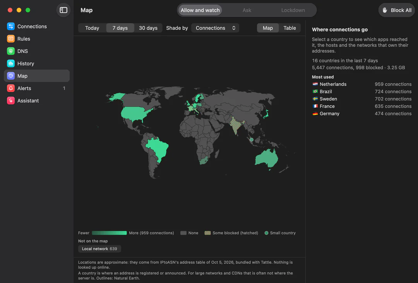Select the Today time range

(92, 28)
